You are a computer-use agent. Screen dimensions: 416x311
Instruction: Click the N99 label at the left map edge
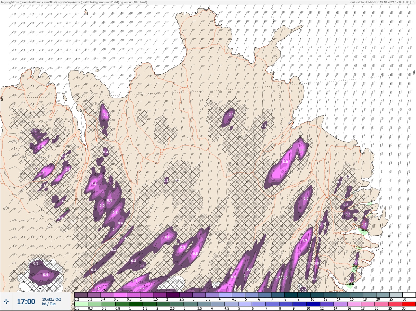coord(2,98)
